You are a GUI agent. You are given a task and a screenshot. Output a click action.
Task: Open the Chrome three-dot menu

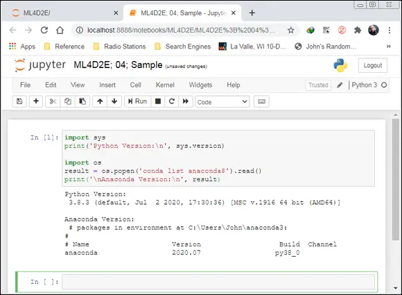click(x=390, y=31)
